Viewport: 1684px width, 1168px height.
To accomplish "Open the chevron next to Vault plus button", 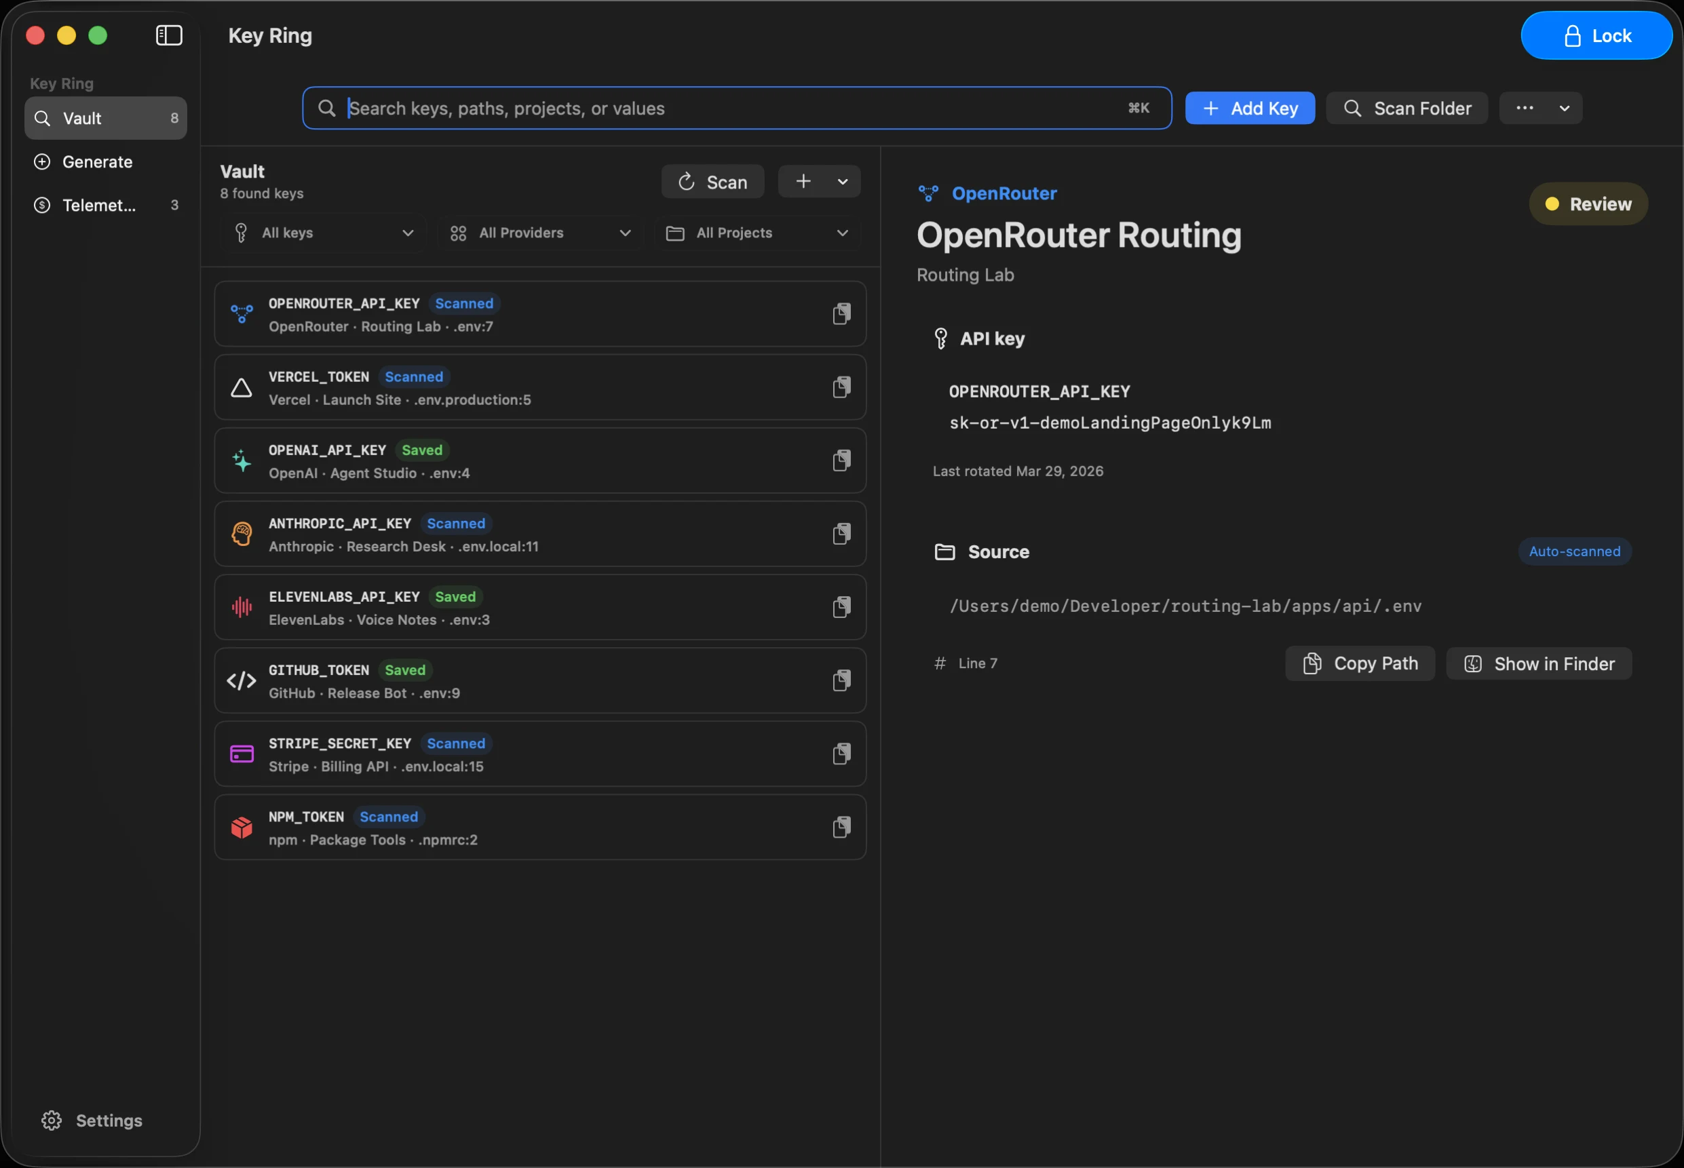I will click(x=843, y=182).
